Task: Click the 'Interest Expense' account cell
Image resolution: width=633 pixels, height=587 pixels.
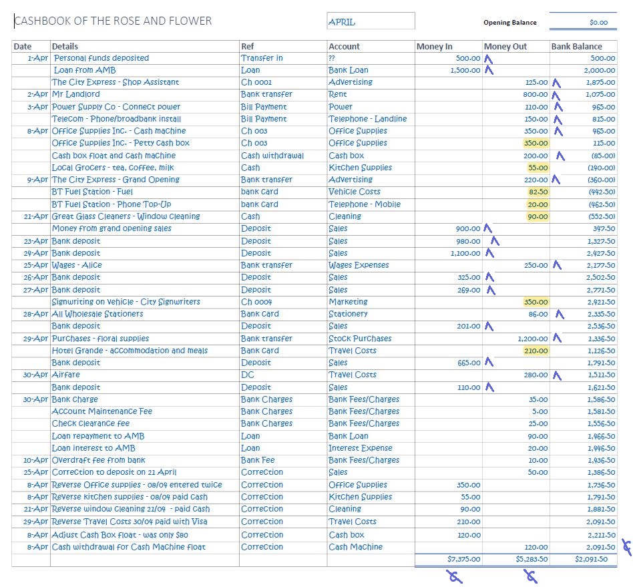Action: click(x=361, y=449)
